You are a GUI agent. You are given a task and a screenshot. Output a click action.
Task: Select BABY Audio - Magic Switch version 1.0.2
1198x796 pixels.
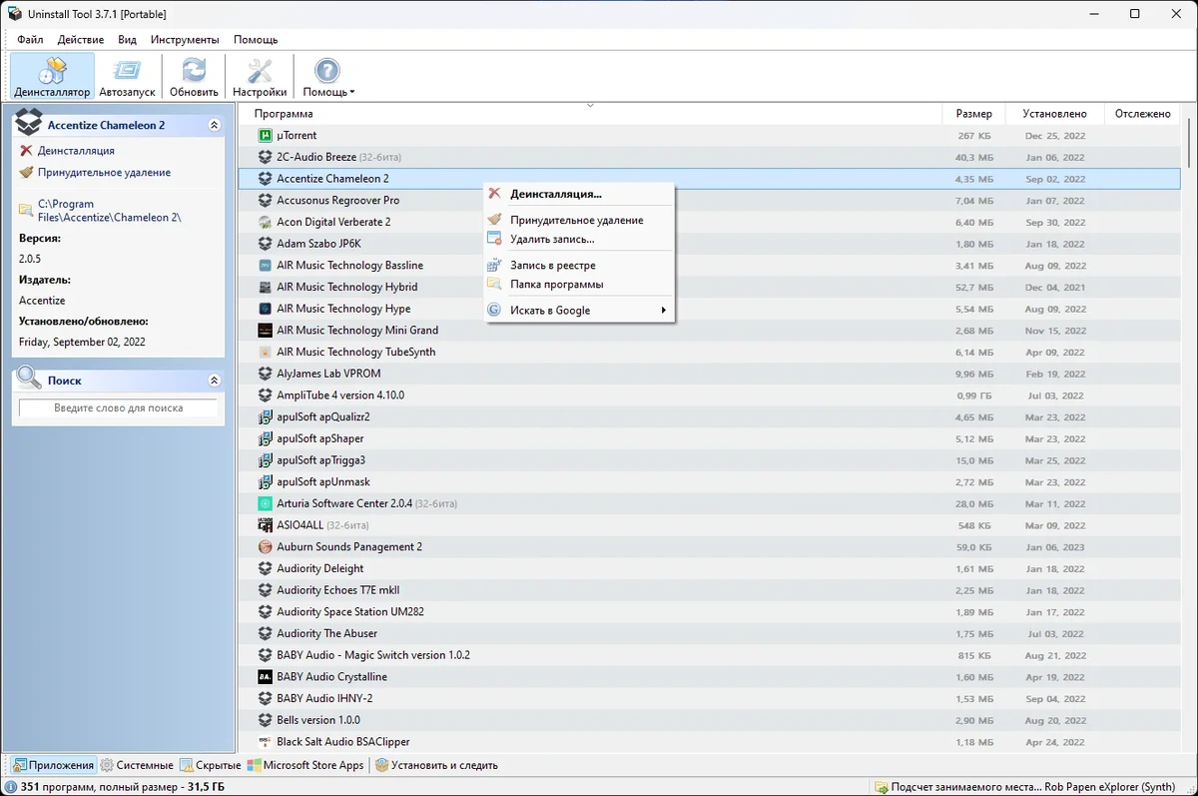point(709,655)
